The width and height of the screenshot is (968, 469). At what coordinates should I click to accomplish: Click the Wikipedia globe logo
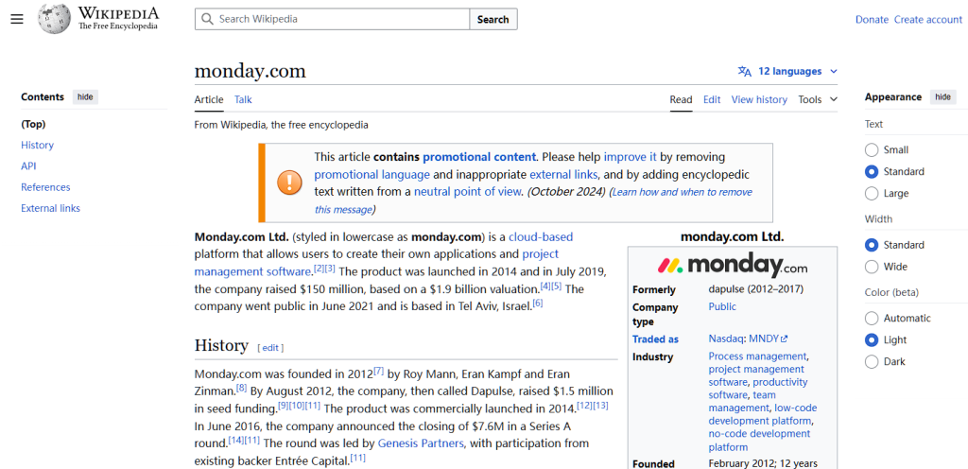click(x=55, y=19)
